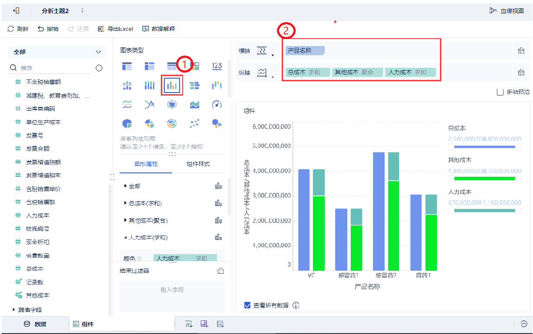Click the 产品名称 pill in 横轴

point(305,50)
